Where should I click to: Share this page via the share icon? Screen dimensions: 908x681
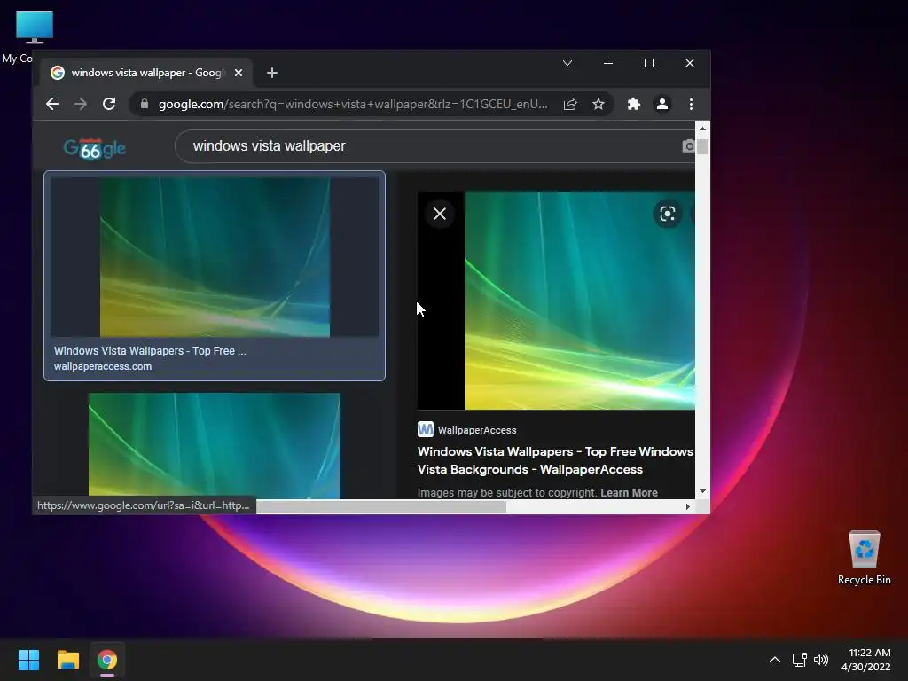pos(570,105)
